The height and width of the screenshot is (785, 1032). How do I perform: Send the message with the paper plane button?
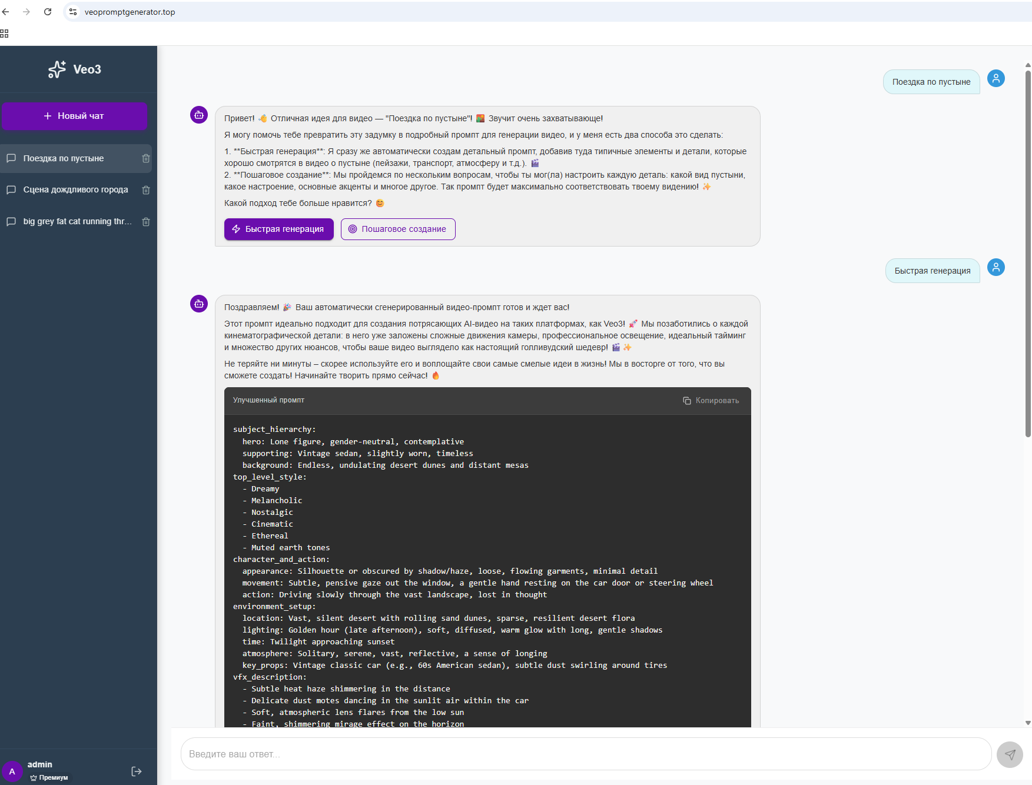1010,754
